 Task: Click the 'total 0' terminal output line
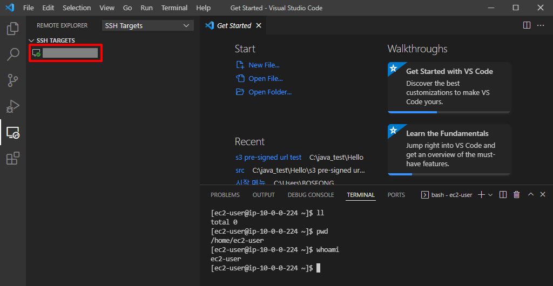click(x=224, y=222)
